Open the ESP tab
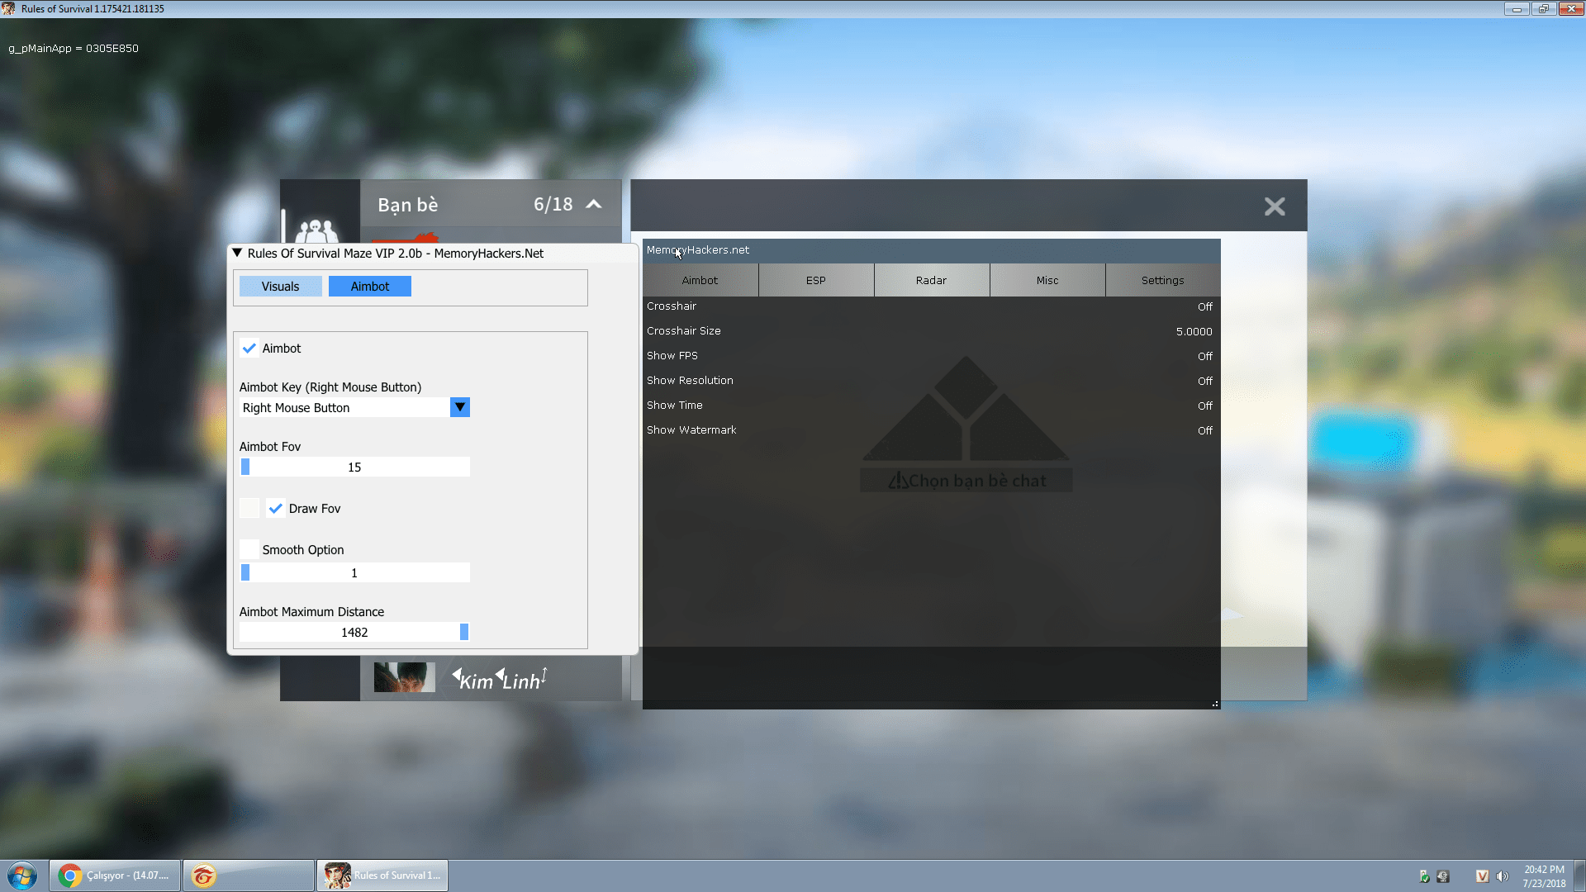This screenshot has height=892, width=1586. pyautogui.click(x=816, y=280)
